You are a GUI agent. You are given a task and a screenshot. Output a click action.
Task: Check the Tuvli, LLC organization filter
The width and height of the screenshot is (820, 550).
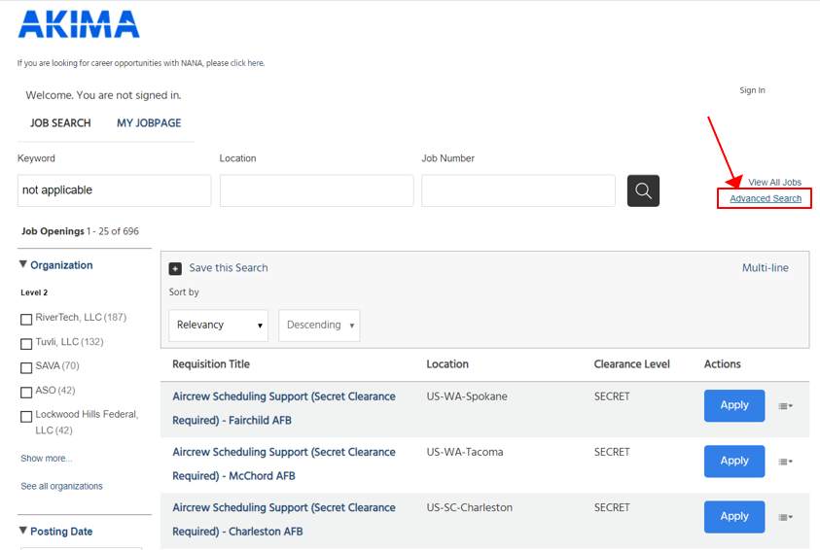point(26,344)
